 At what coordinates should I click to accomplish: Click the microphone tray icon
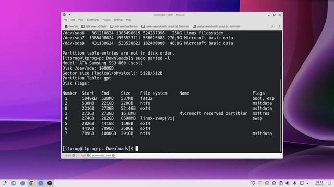click(x=295, y=183)
